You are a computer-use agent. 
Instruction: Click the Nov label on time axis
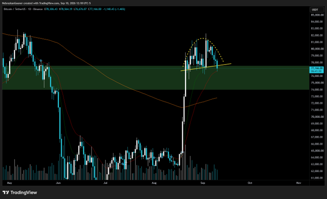pos(299,183)
